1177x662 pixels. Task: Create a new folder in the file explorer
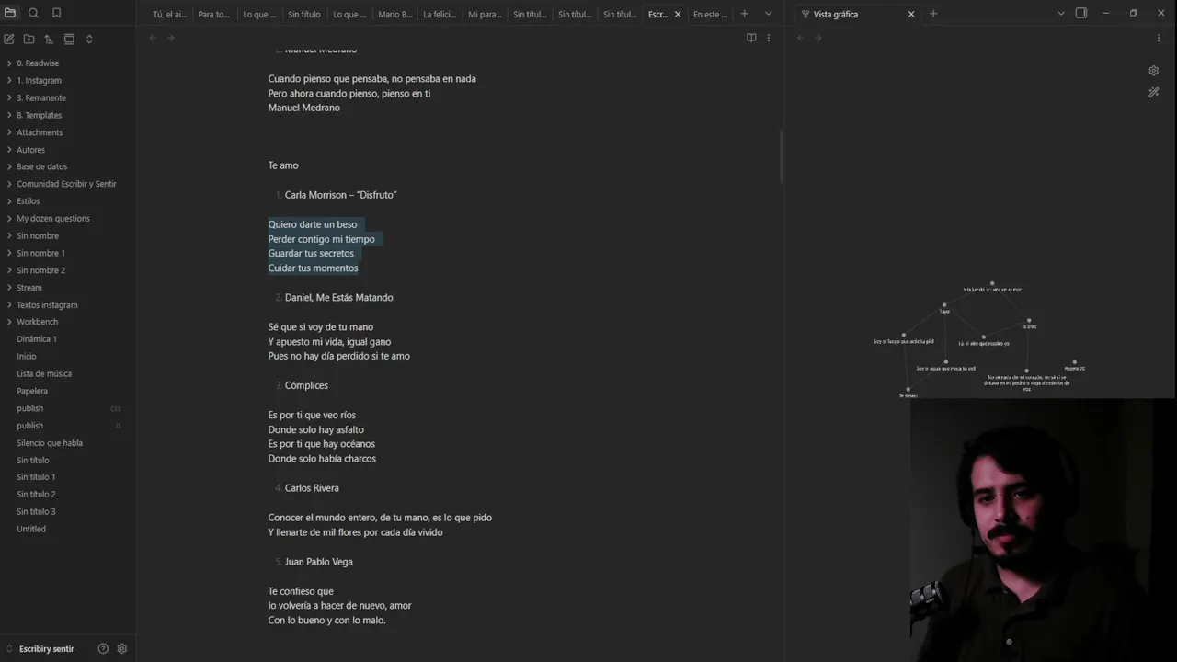29,40
